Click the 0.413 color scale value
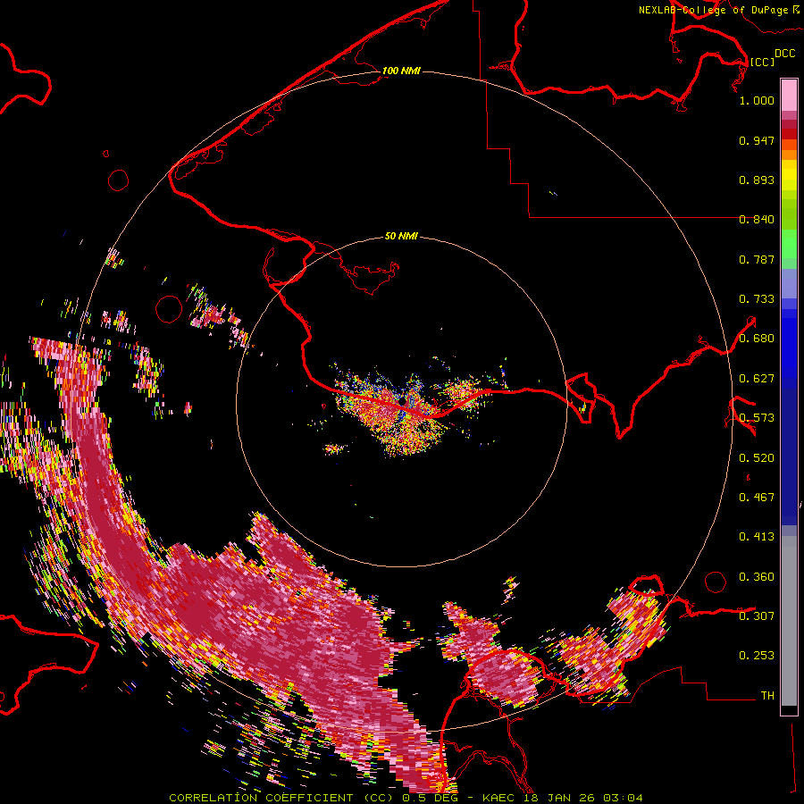 coord(757,537)
